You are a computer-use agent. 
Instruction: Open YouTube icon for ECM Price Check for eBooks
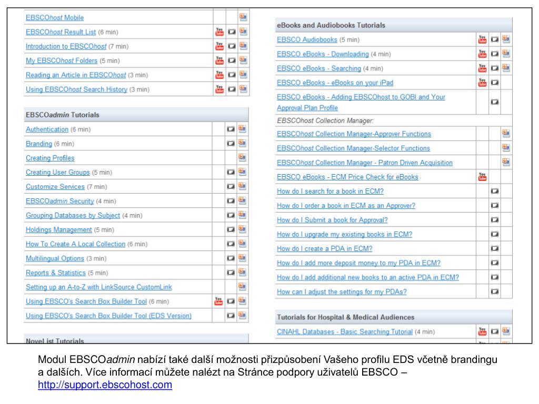click(482, 177)
